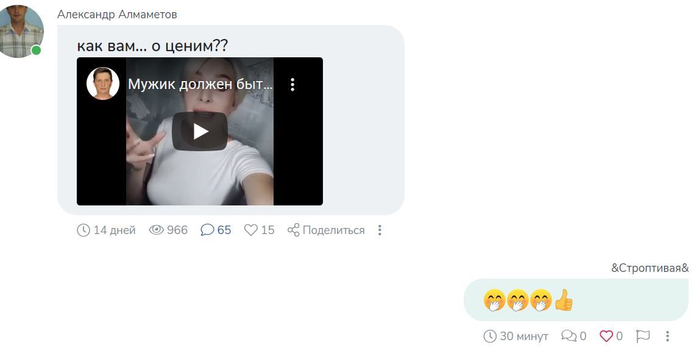This screenshot has height=356, width=694.
Task: Open the post's 65 comments
Action: (216, 230)
